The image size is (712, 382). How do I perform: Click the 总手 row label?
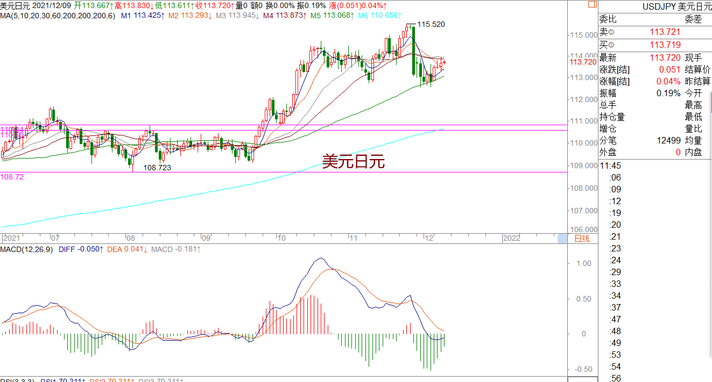click(x=608, y=105)
